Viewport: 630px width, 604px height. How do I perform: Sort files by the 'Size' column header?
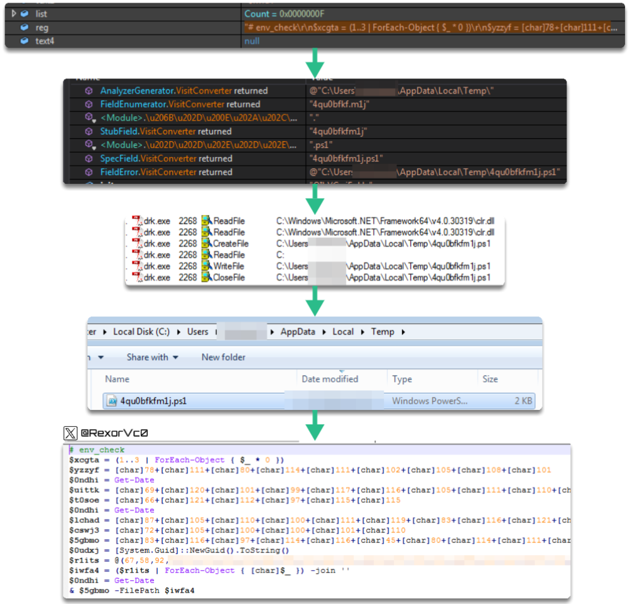pyautogui.click(x=490, y=379)
